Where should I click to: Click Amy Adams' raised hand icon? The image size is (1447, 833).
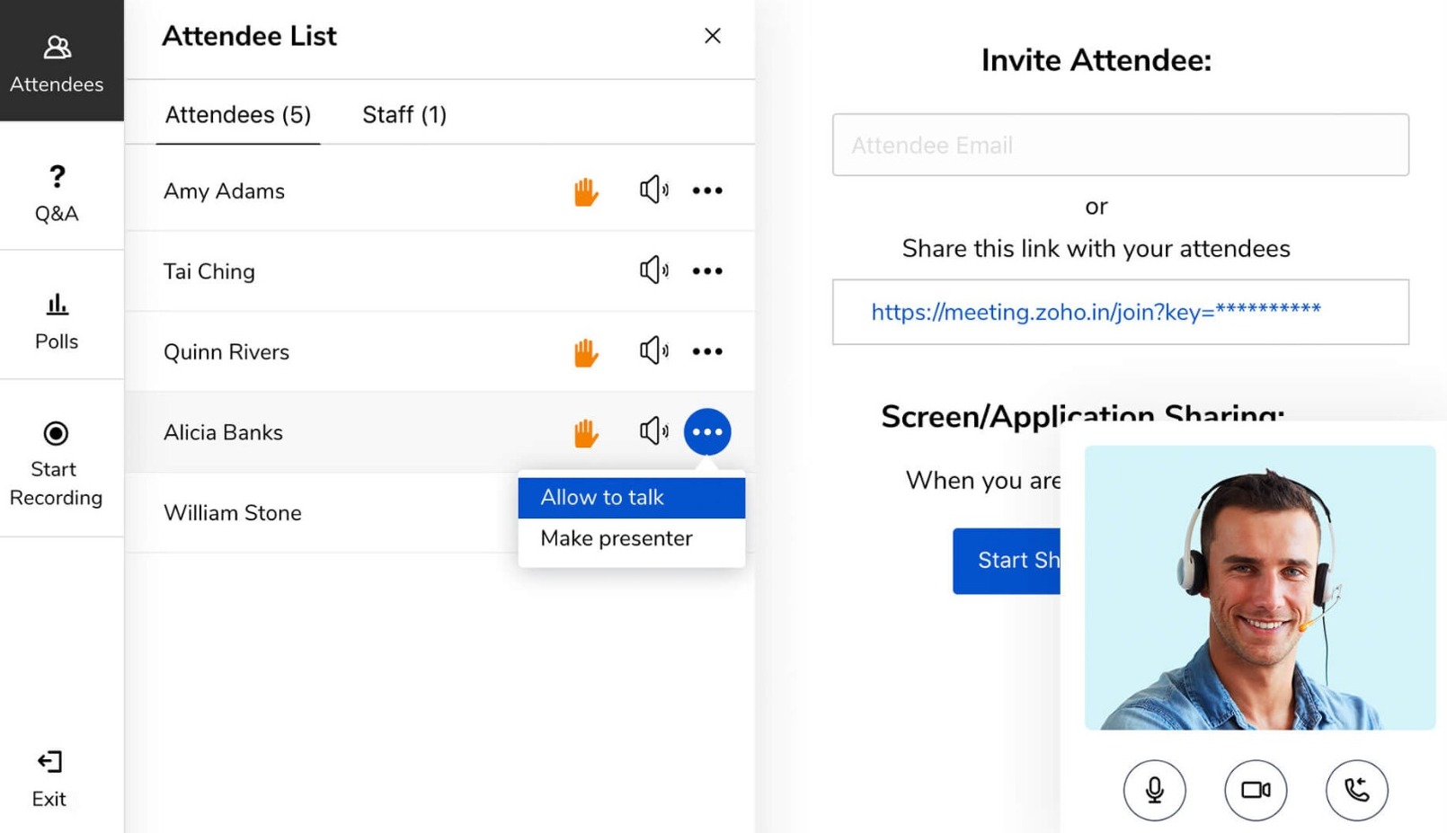pos(586,191)
